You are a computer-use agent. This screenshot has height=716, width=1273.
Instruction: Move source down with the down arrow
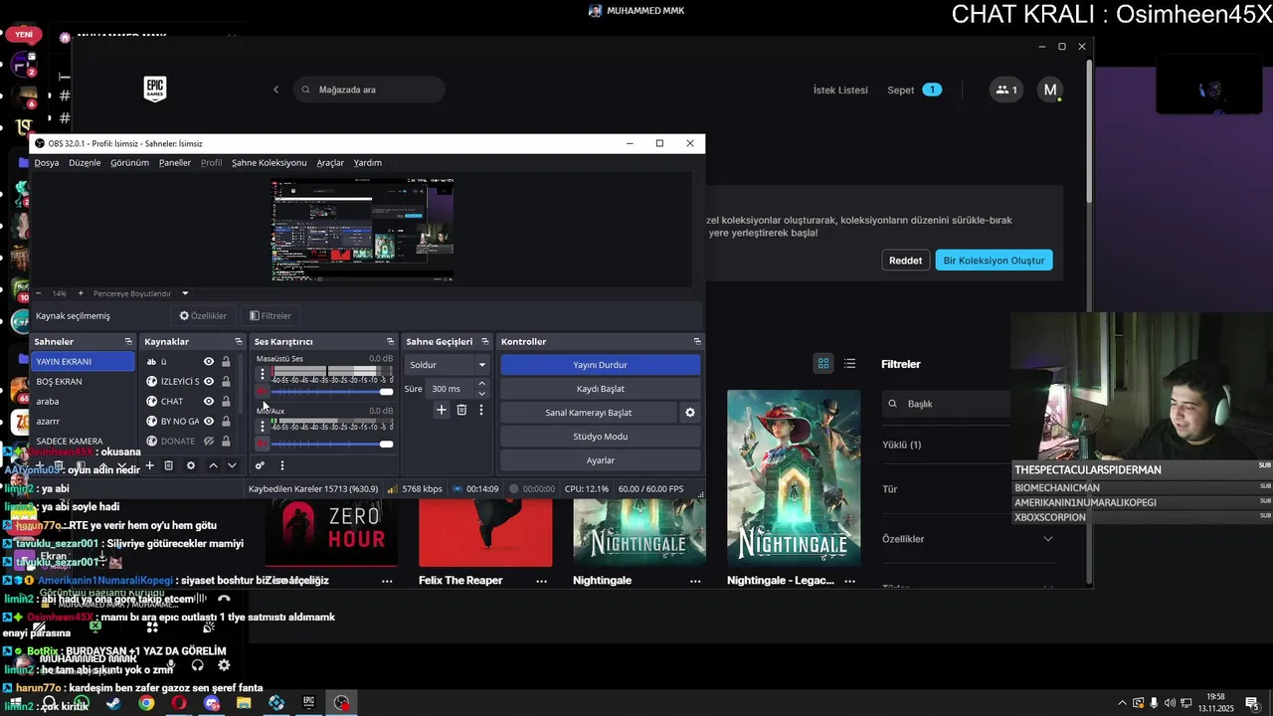click(232, 465)
